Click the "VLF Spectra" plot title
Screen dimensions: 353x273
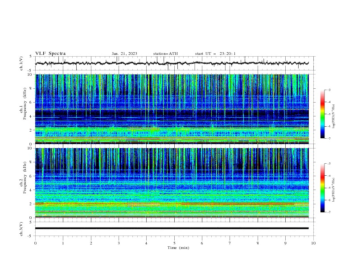(x=50, y=54)
